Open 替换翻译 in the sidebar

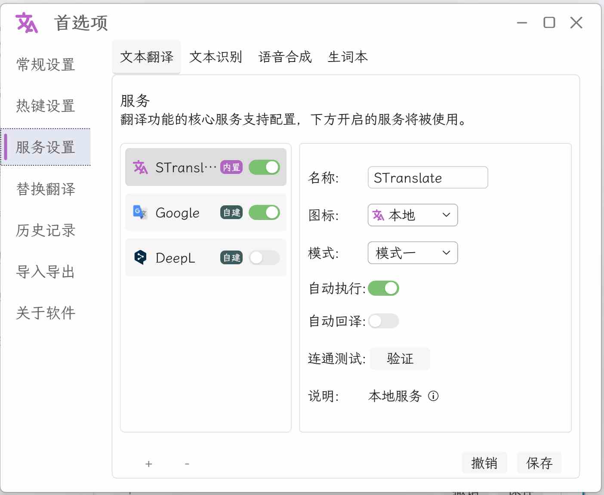(x=46, y=189)
